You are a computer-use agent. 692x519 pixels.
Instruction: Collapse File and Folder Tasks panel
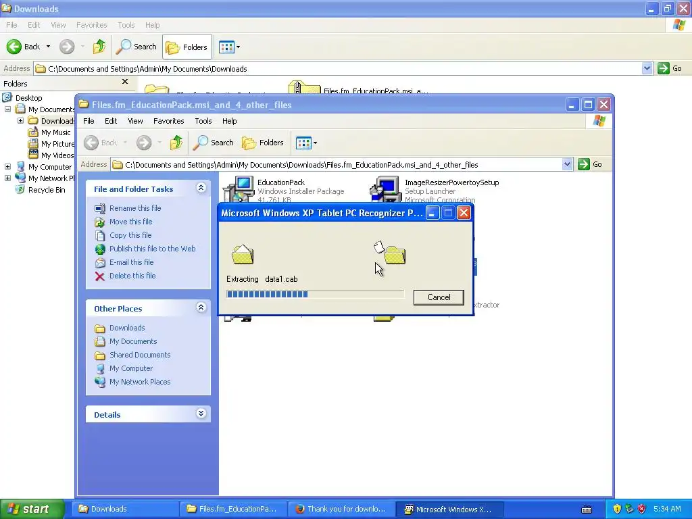(201, 188)
